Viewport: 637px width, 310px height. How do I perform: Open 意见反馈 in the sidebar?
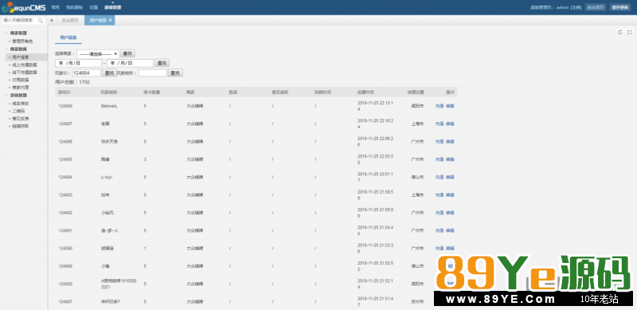(x=21, y=119)
